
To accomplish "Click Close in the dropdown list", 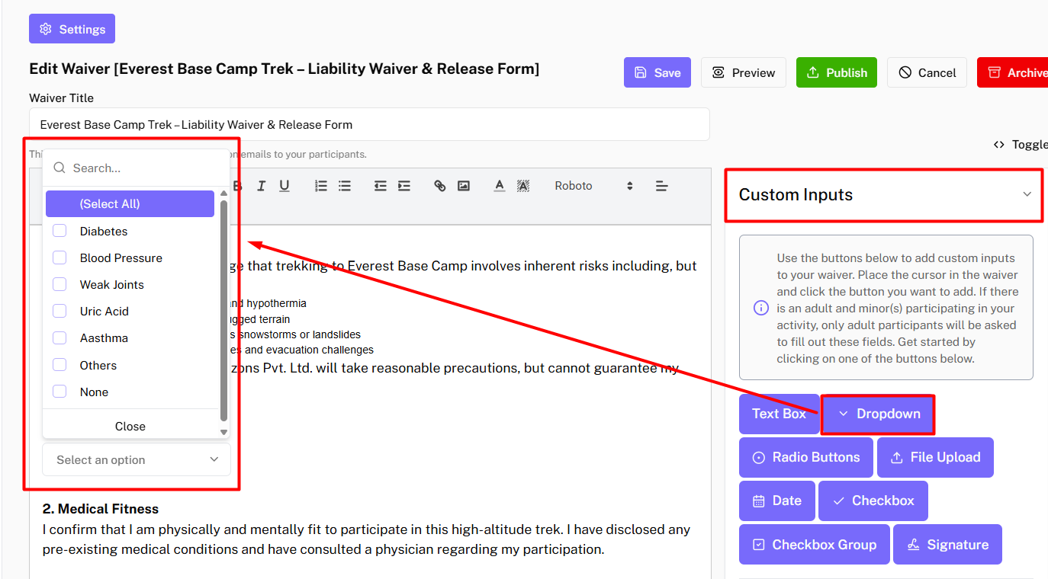I will tap(130, 427).
